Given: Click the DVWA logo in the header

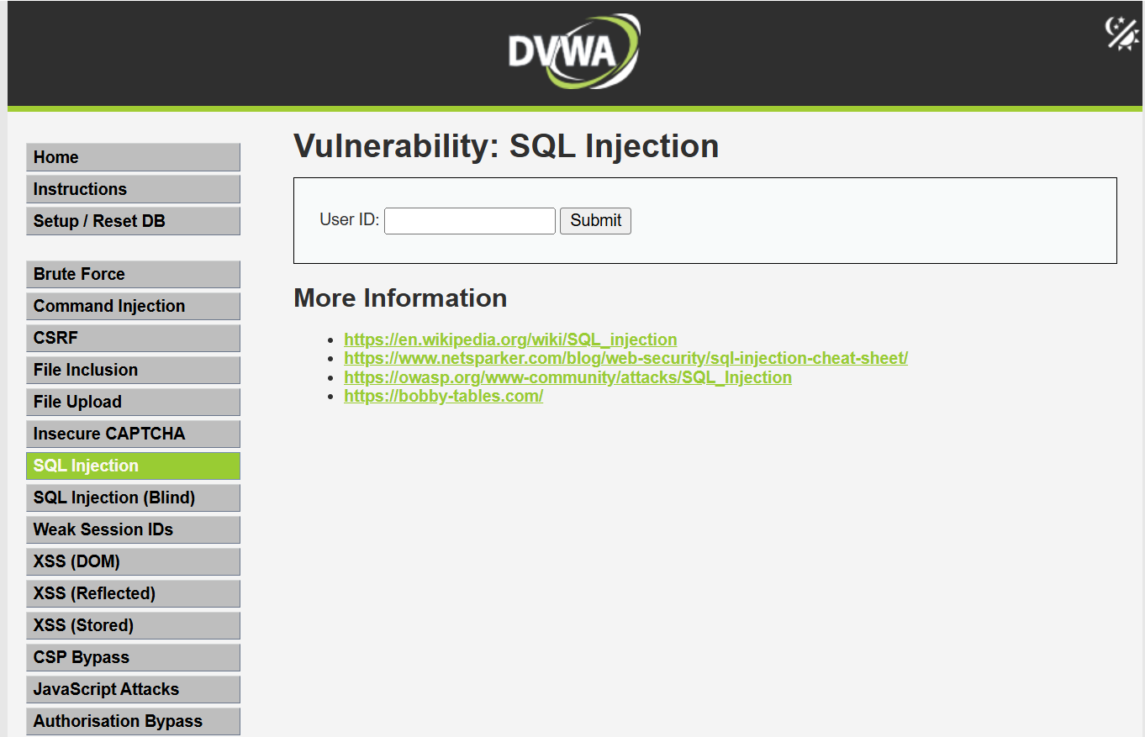Looking at the screenshot, I should 572,50.
